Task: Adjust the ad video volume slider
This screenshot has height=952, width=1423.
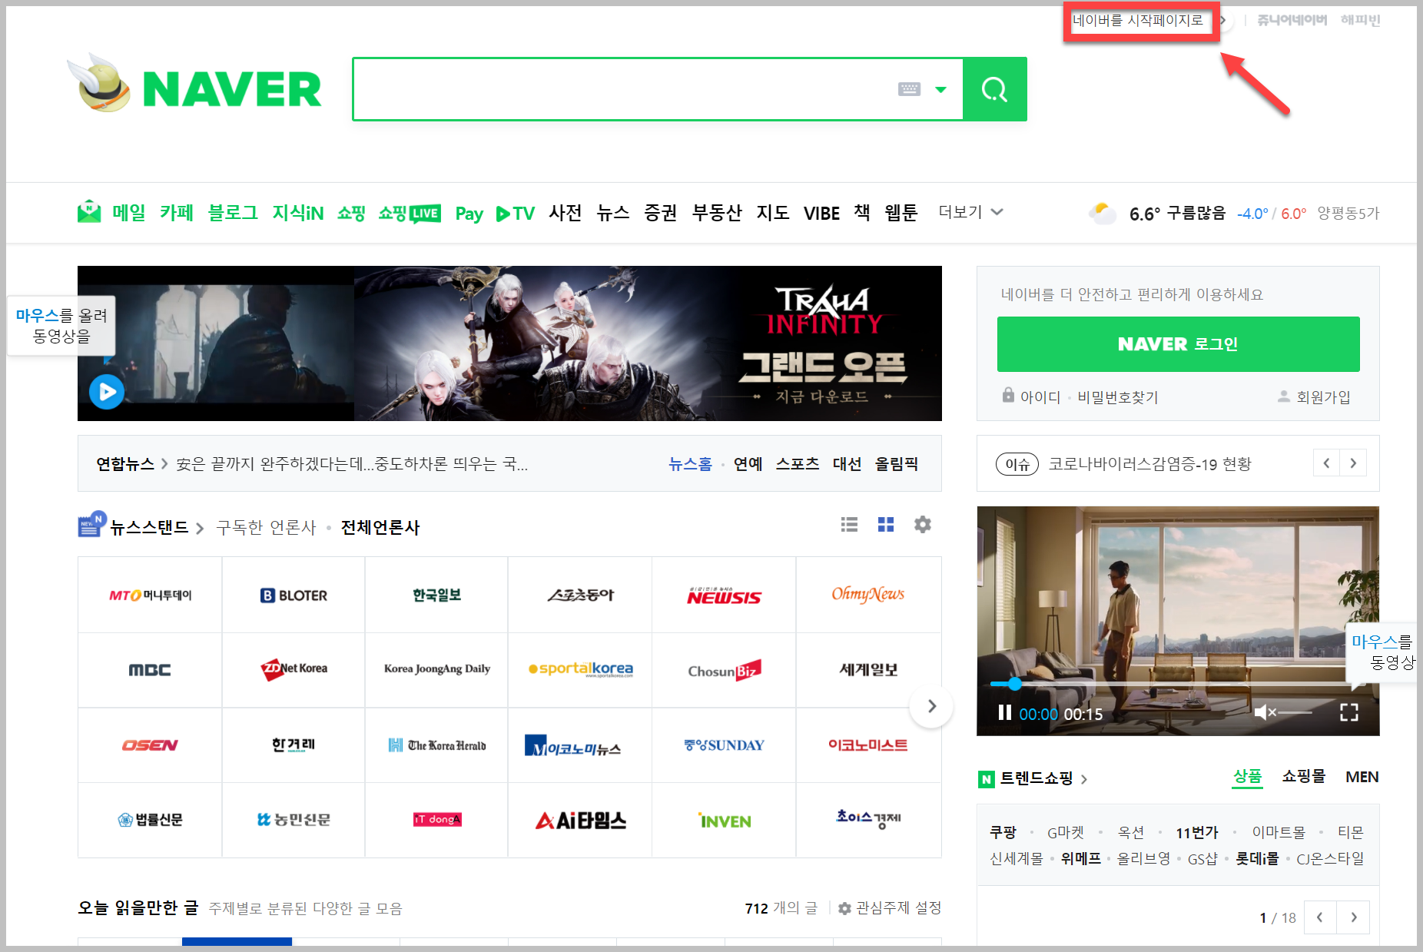Action: (1295, 713)
